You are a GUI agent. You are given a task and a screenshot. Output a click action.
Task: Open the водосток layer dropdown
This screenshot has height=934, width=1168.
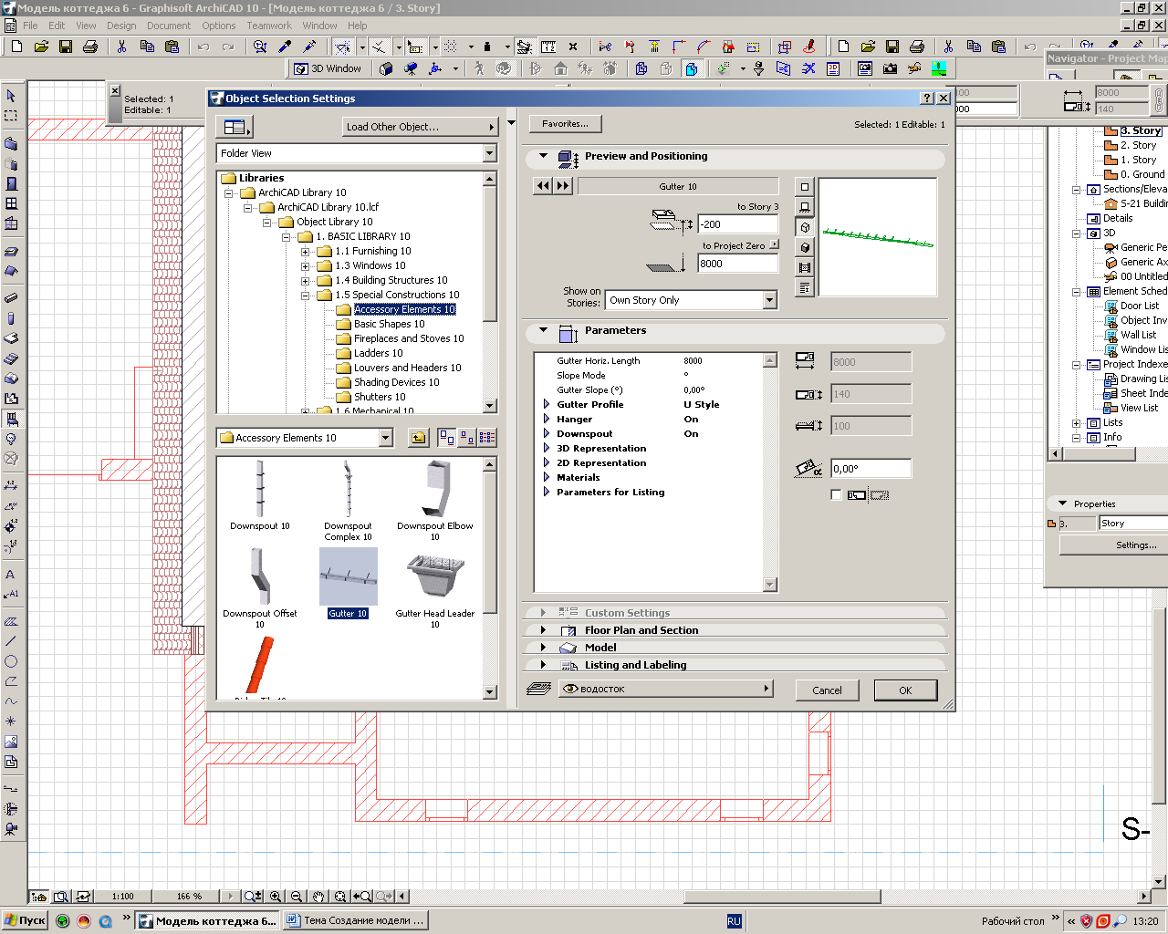point(666,689)
